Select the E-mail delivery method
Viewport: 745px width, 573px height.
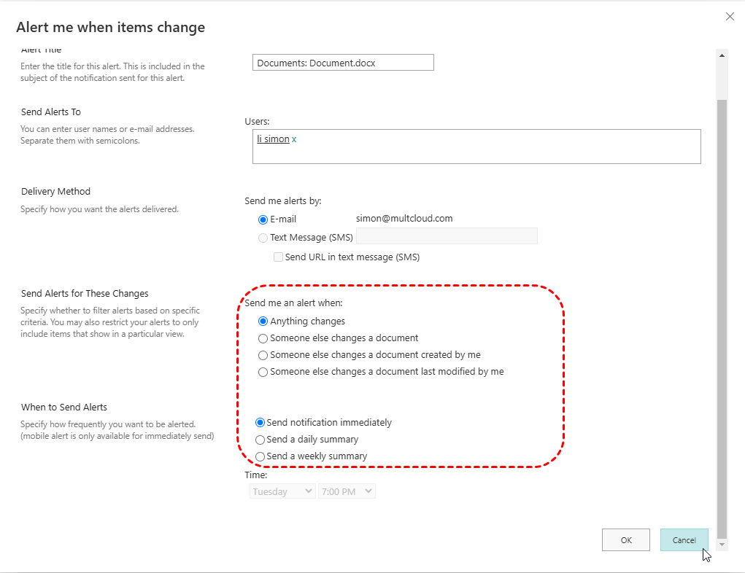[x=263, y=219]
